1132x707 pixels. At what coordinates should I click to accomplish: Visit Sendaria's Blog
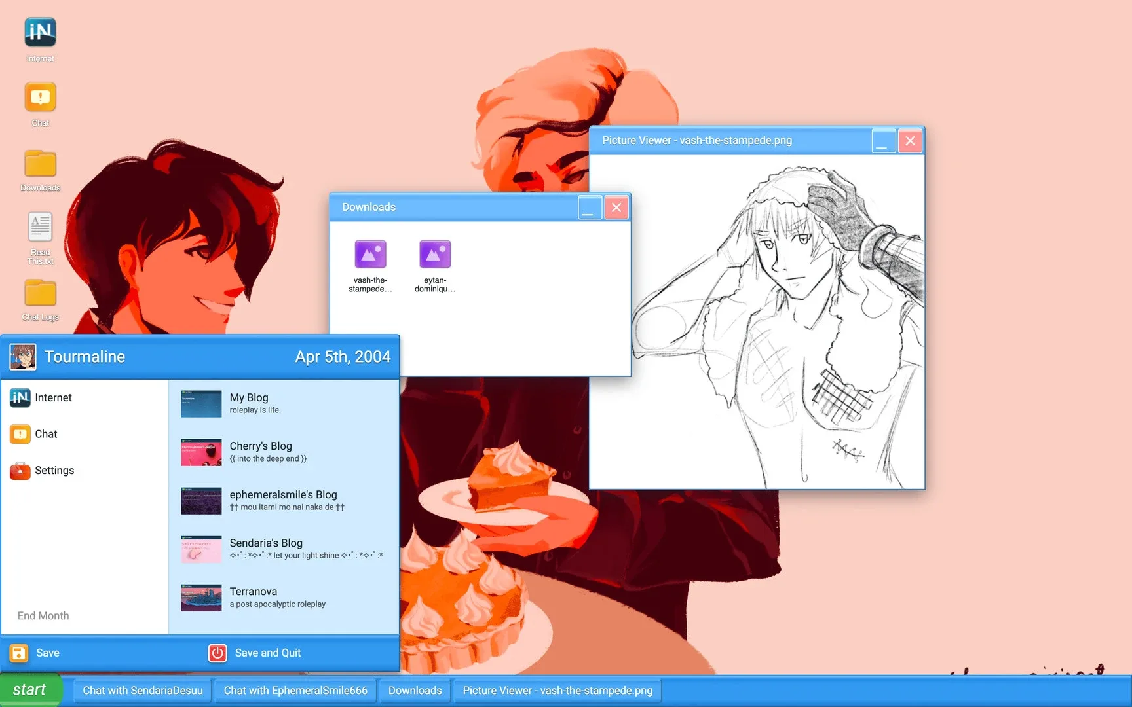pyautogui.click(x=265, y=549)
